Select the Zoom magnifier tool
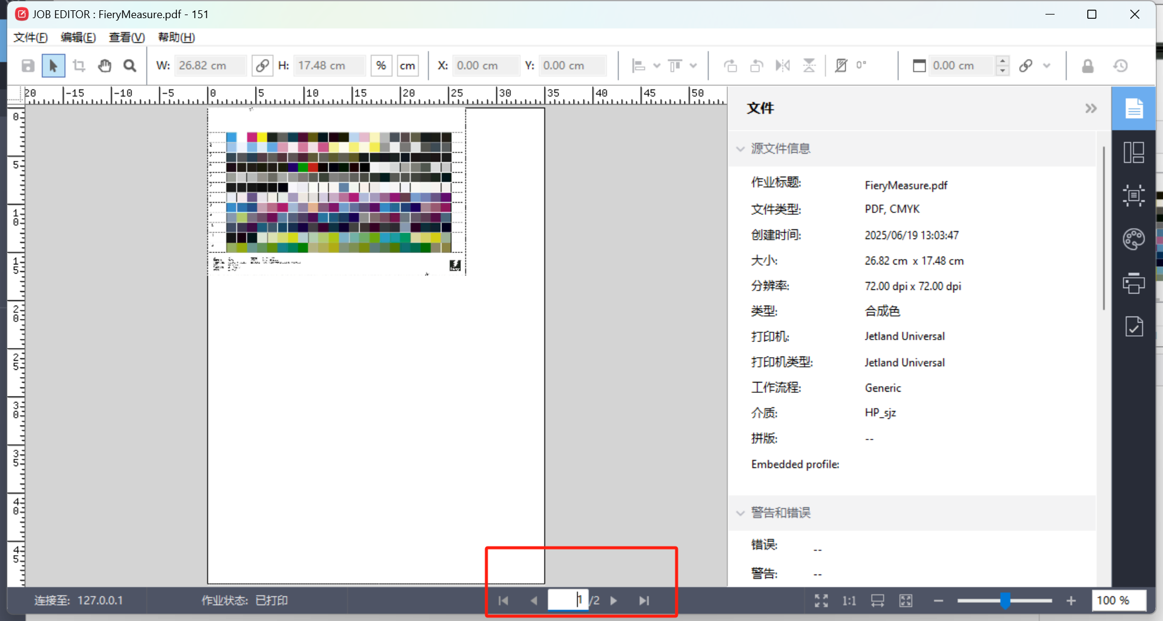Viewport: 1163px width, 621px height. [x=130, y=65]
